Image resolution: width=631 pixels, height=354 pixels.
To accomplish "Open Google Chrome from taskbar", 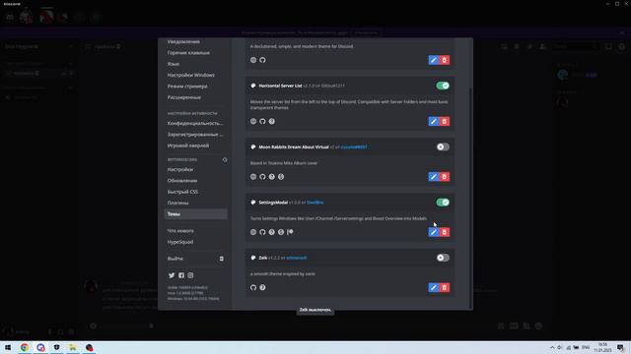I will click(25, 347).
